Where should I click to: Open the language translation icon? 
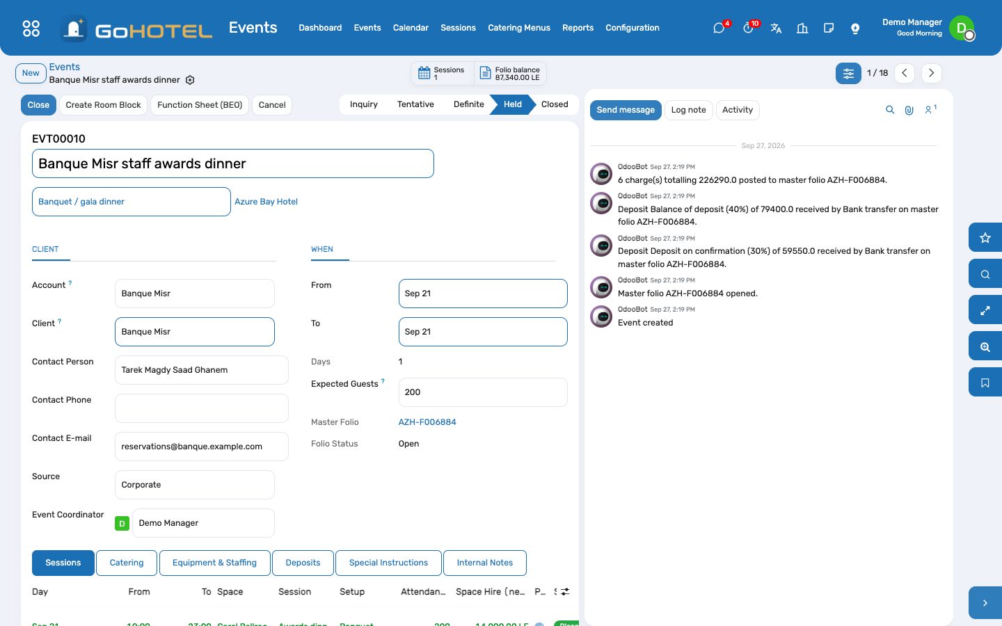tap(776, 28)
